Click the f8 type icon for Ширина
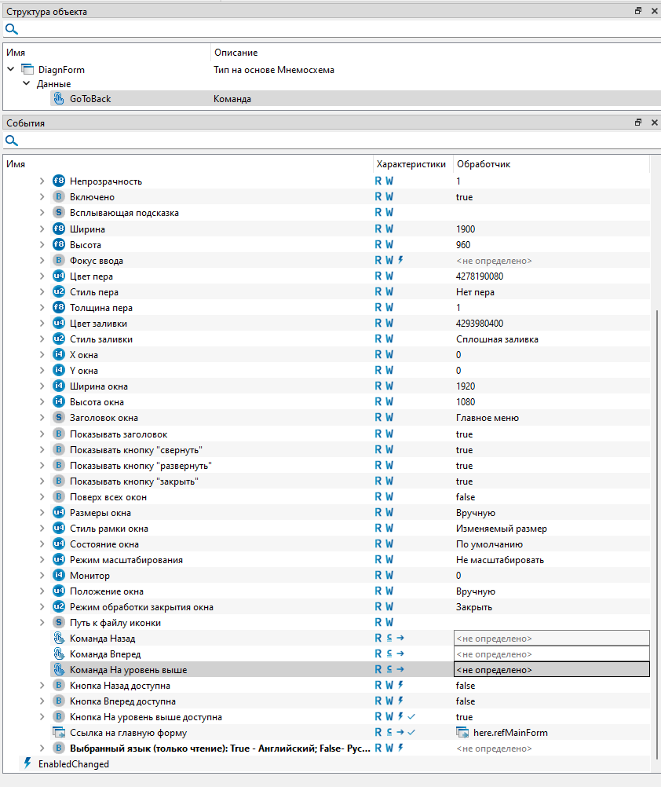The width and height of the screenshot is (661, 787). (59, 229)
